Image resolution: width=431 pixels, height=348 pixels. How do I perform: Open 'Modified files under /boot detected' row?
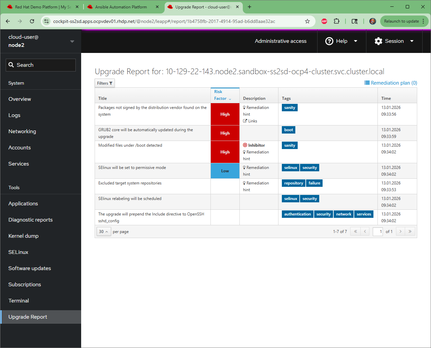(256, 152)
